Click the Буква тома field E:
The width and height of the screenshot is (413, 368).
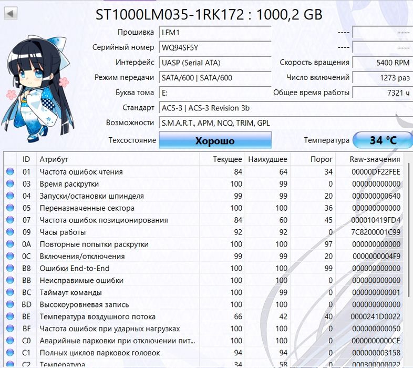point(215,93)
